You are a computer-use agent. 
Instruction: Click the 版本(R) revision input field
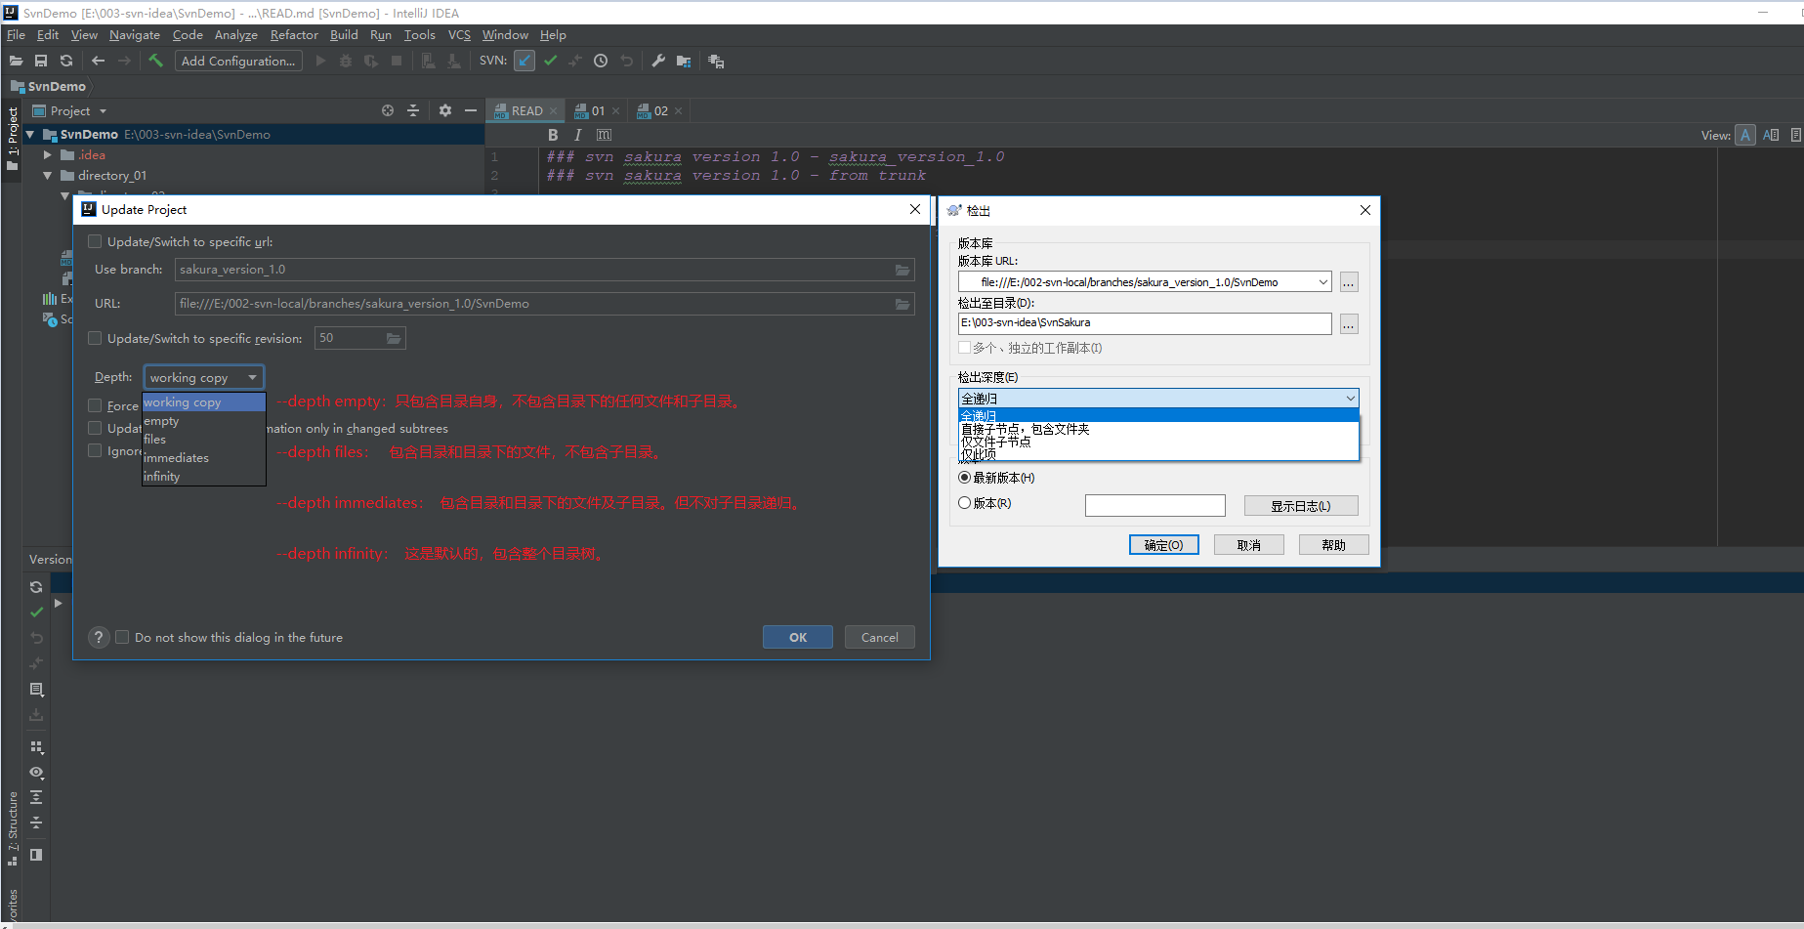(1154, 505)
